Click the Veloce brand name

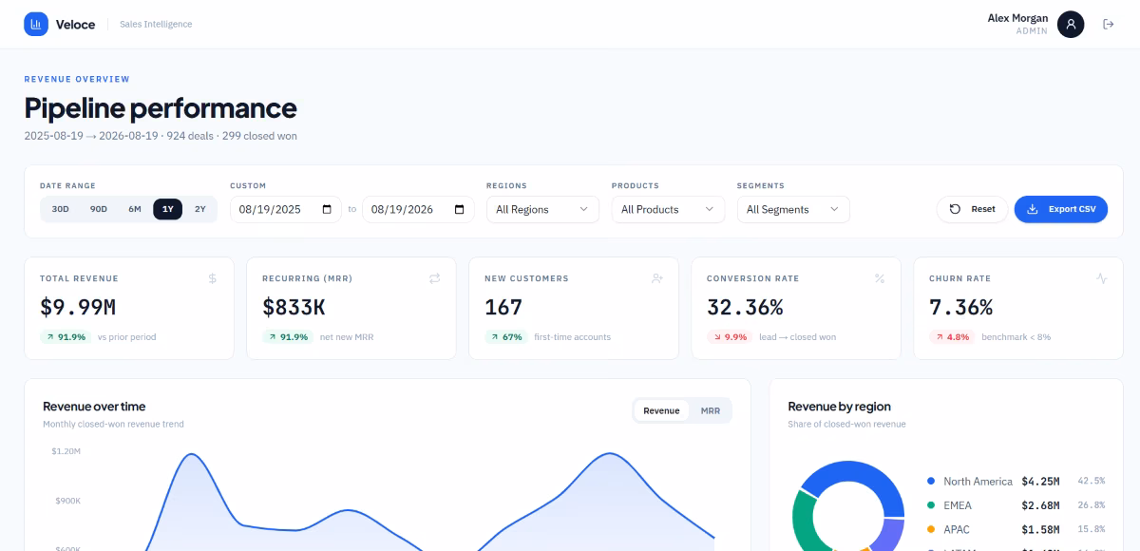coord(75,25)
